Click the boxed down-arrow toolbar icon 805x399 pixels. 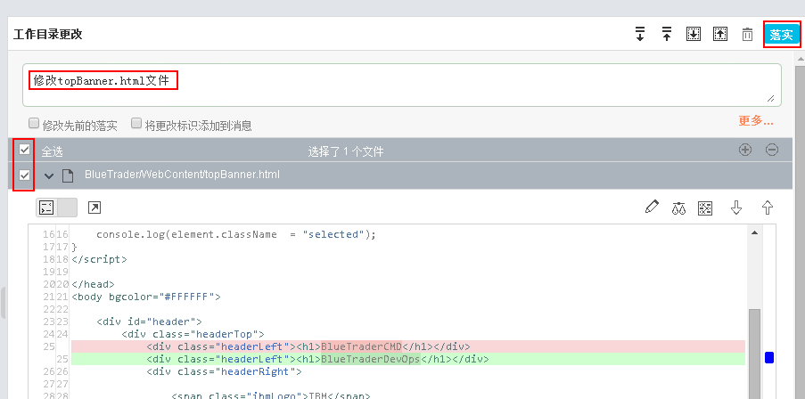pos(694,35)
